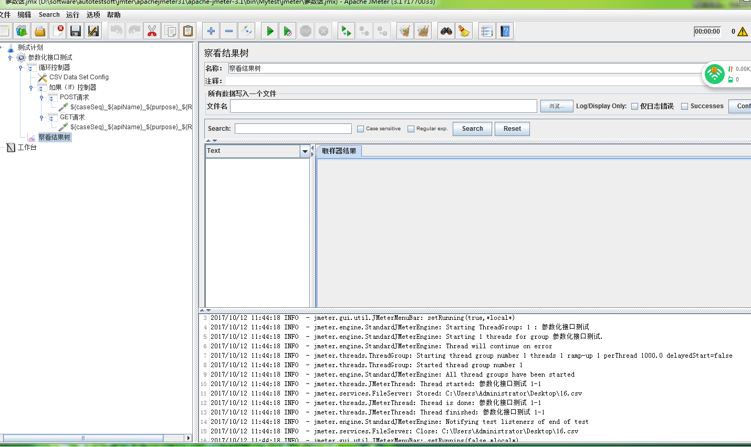The image size is (751, 447).
Task: Open the 运行 menu
Action: [72, 15]
